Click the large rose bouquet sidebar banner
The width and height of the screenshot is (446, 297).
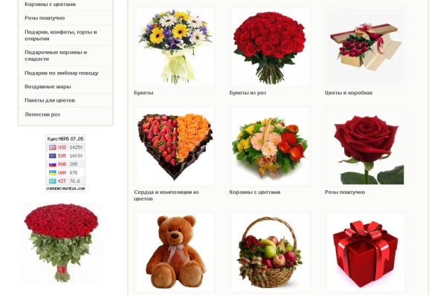click(61, 243)
